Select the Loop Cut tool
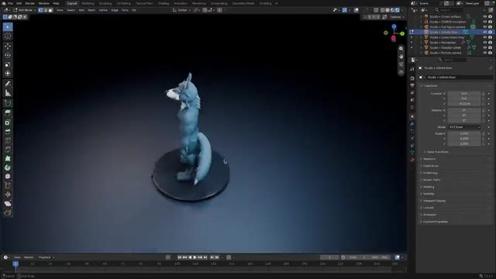The height and width of the screenshot is (279, 496). coord(8,140)
